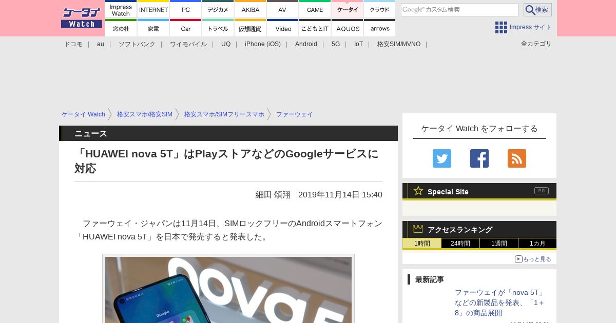The height and width of the screenshot is (323, 616).
Task: Open the トラベル nav tab
Action: point(218,28)
